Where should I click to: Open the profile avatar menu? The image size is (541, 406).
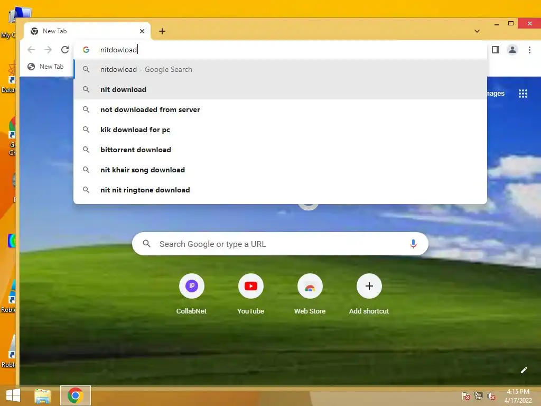click(x=512, y=50)
